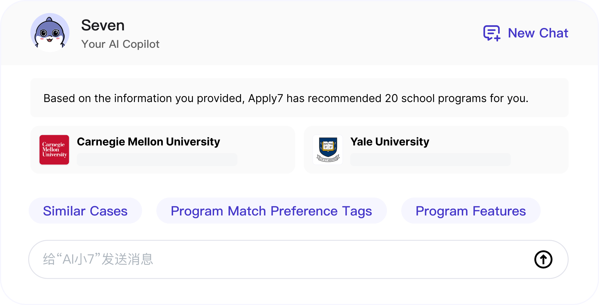Image resolution: width=599 pixels, height=305 pixels.
Task: Choose the Program Match Preference Tags chip
Action: pos(271,211)
